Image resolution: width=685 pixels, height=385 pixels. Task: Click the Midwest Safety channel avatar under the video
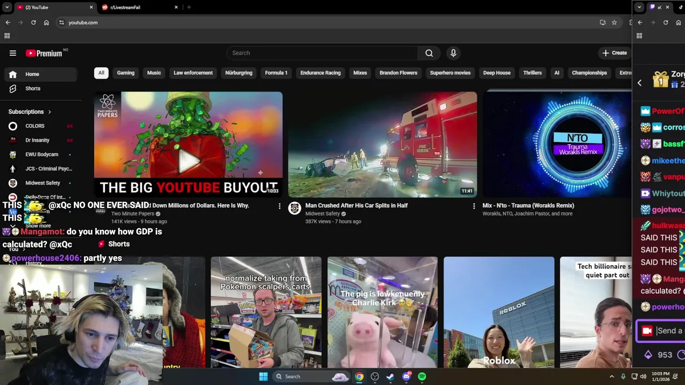click(295, 208)
